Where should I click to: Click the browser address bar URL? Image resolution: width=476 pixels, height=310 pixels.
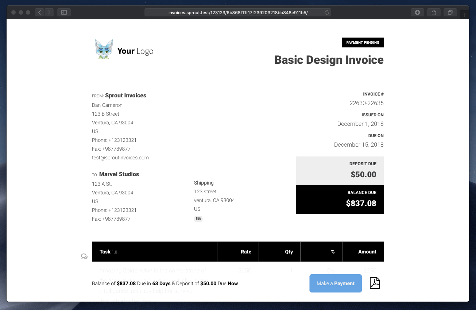(238, 12)
